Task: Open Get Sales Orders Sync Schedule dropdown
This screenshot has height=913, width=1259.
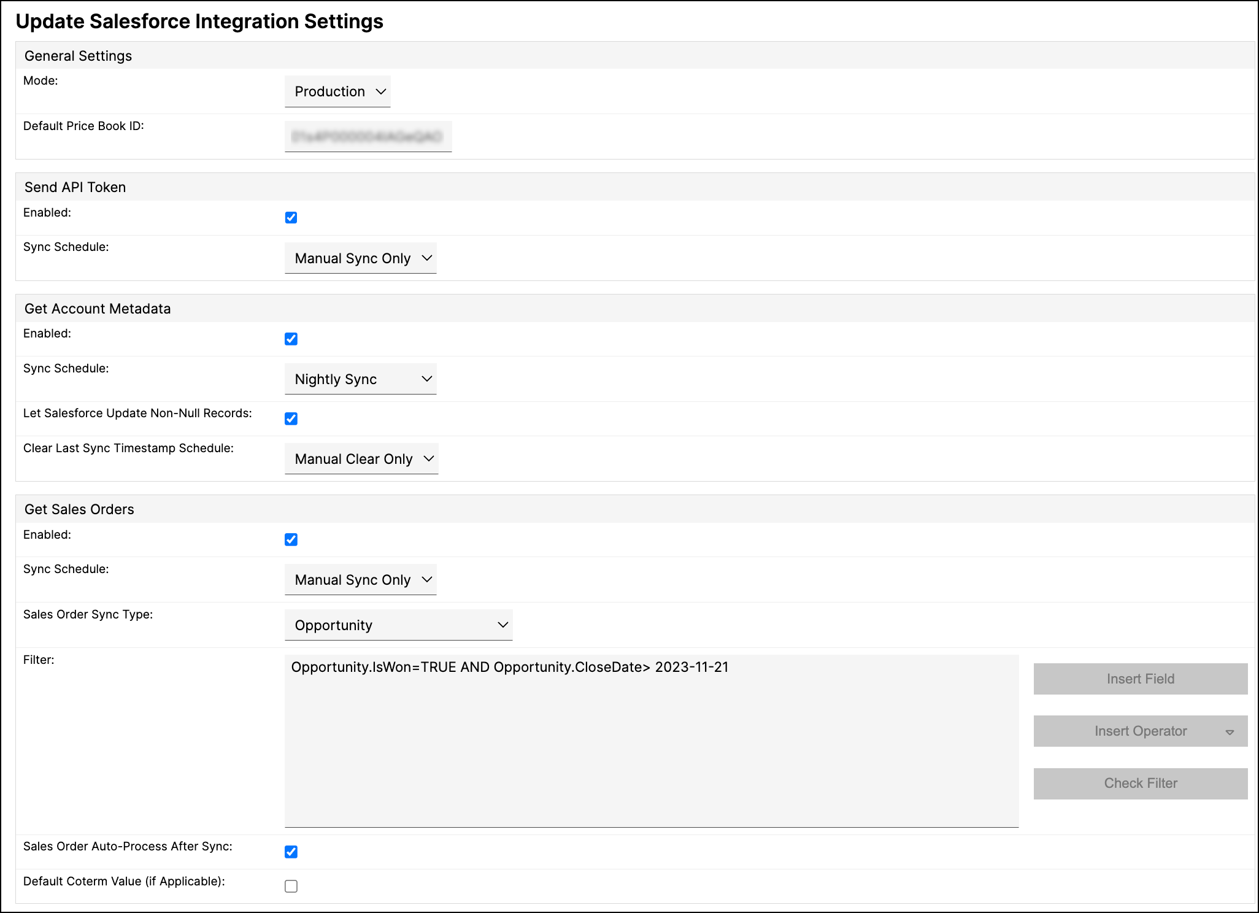Action: [361, 580]
